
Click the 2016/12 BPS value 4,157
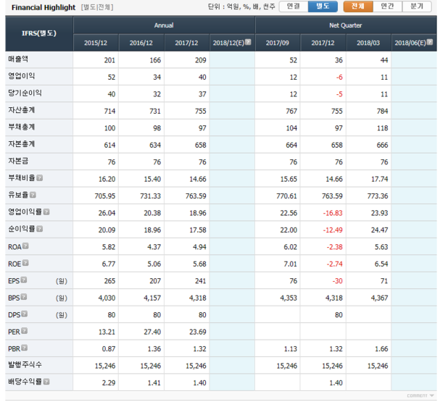pyautogui.click(x=152, y=298)
